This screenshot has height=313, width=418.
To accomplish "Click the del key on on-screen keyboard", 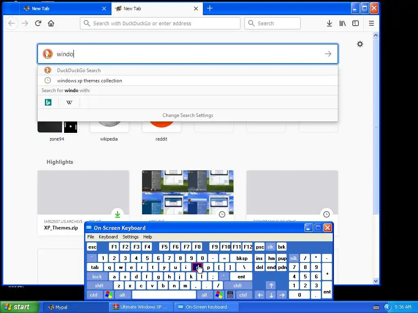I will click(x=260, y=267).
